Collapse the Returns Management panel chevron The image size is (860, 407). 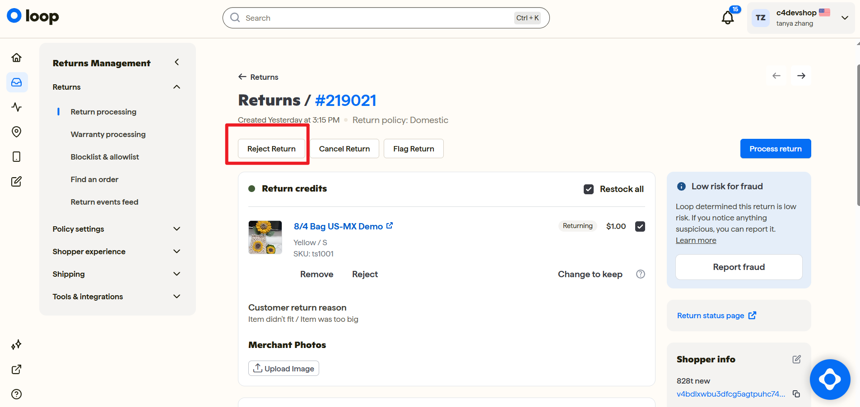[x=177, y=62]
